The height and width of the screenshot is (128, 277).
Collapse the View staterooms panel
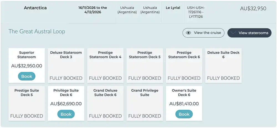pyautogui.click(x=249, y=33)
